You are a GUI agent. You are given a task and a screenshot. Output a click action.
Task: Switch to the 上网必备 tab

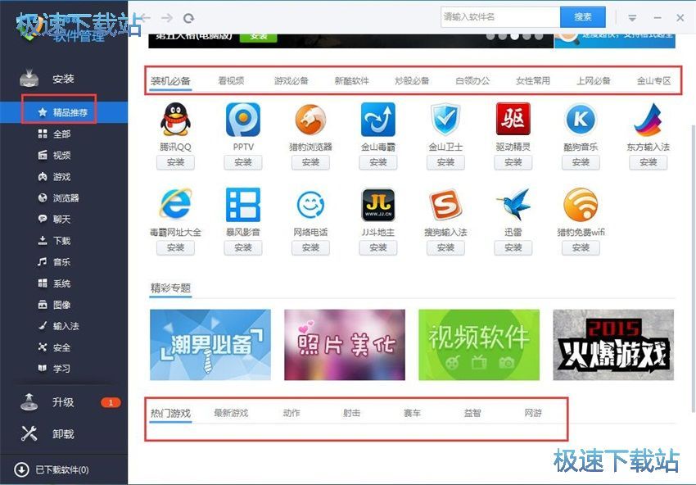click(x=594, y=81)
